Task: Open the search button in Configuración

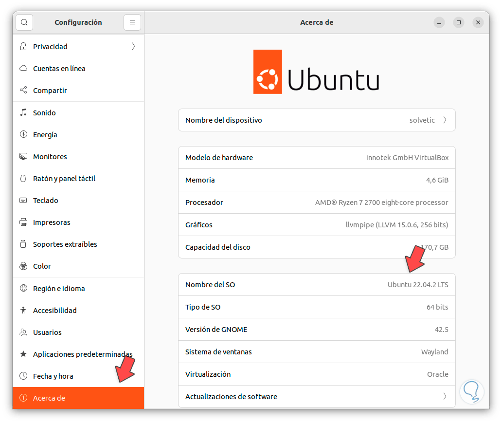Action: [24, 22]
